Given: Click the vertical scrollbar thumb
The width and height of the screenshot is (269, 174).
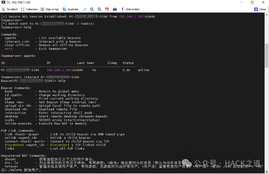Looking at the screenshot, I should (x=267, y=56).
